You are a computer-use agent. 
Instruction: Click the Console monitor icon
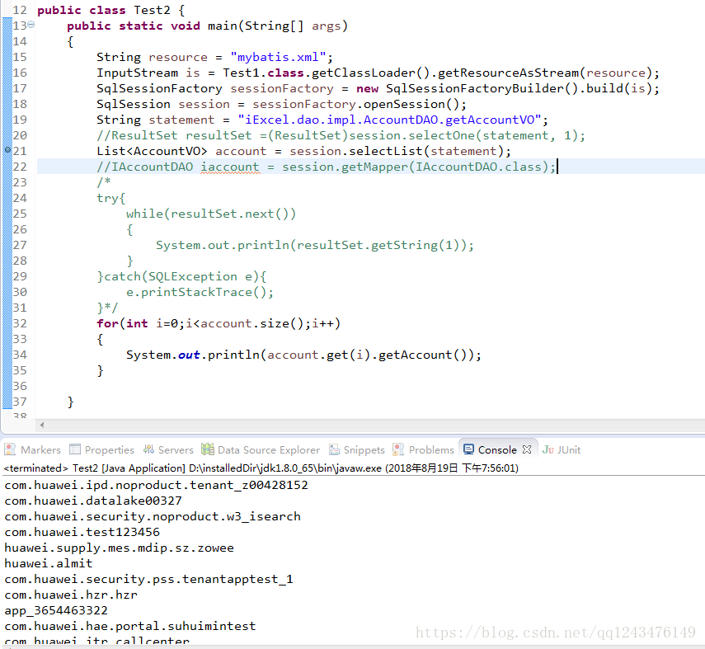point(468,449)
